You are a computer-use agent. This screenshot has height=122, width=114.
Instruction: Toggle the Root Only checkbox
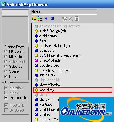tap(6, 105)
